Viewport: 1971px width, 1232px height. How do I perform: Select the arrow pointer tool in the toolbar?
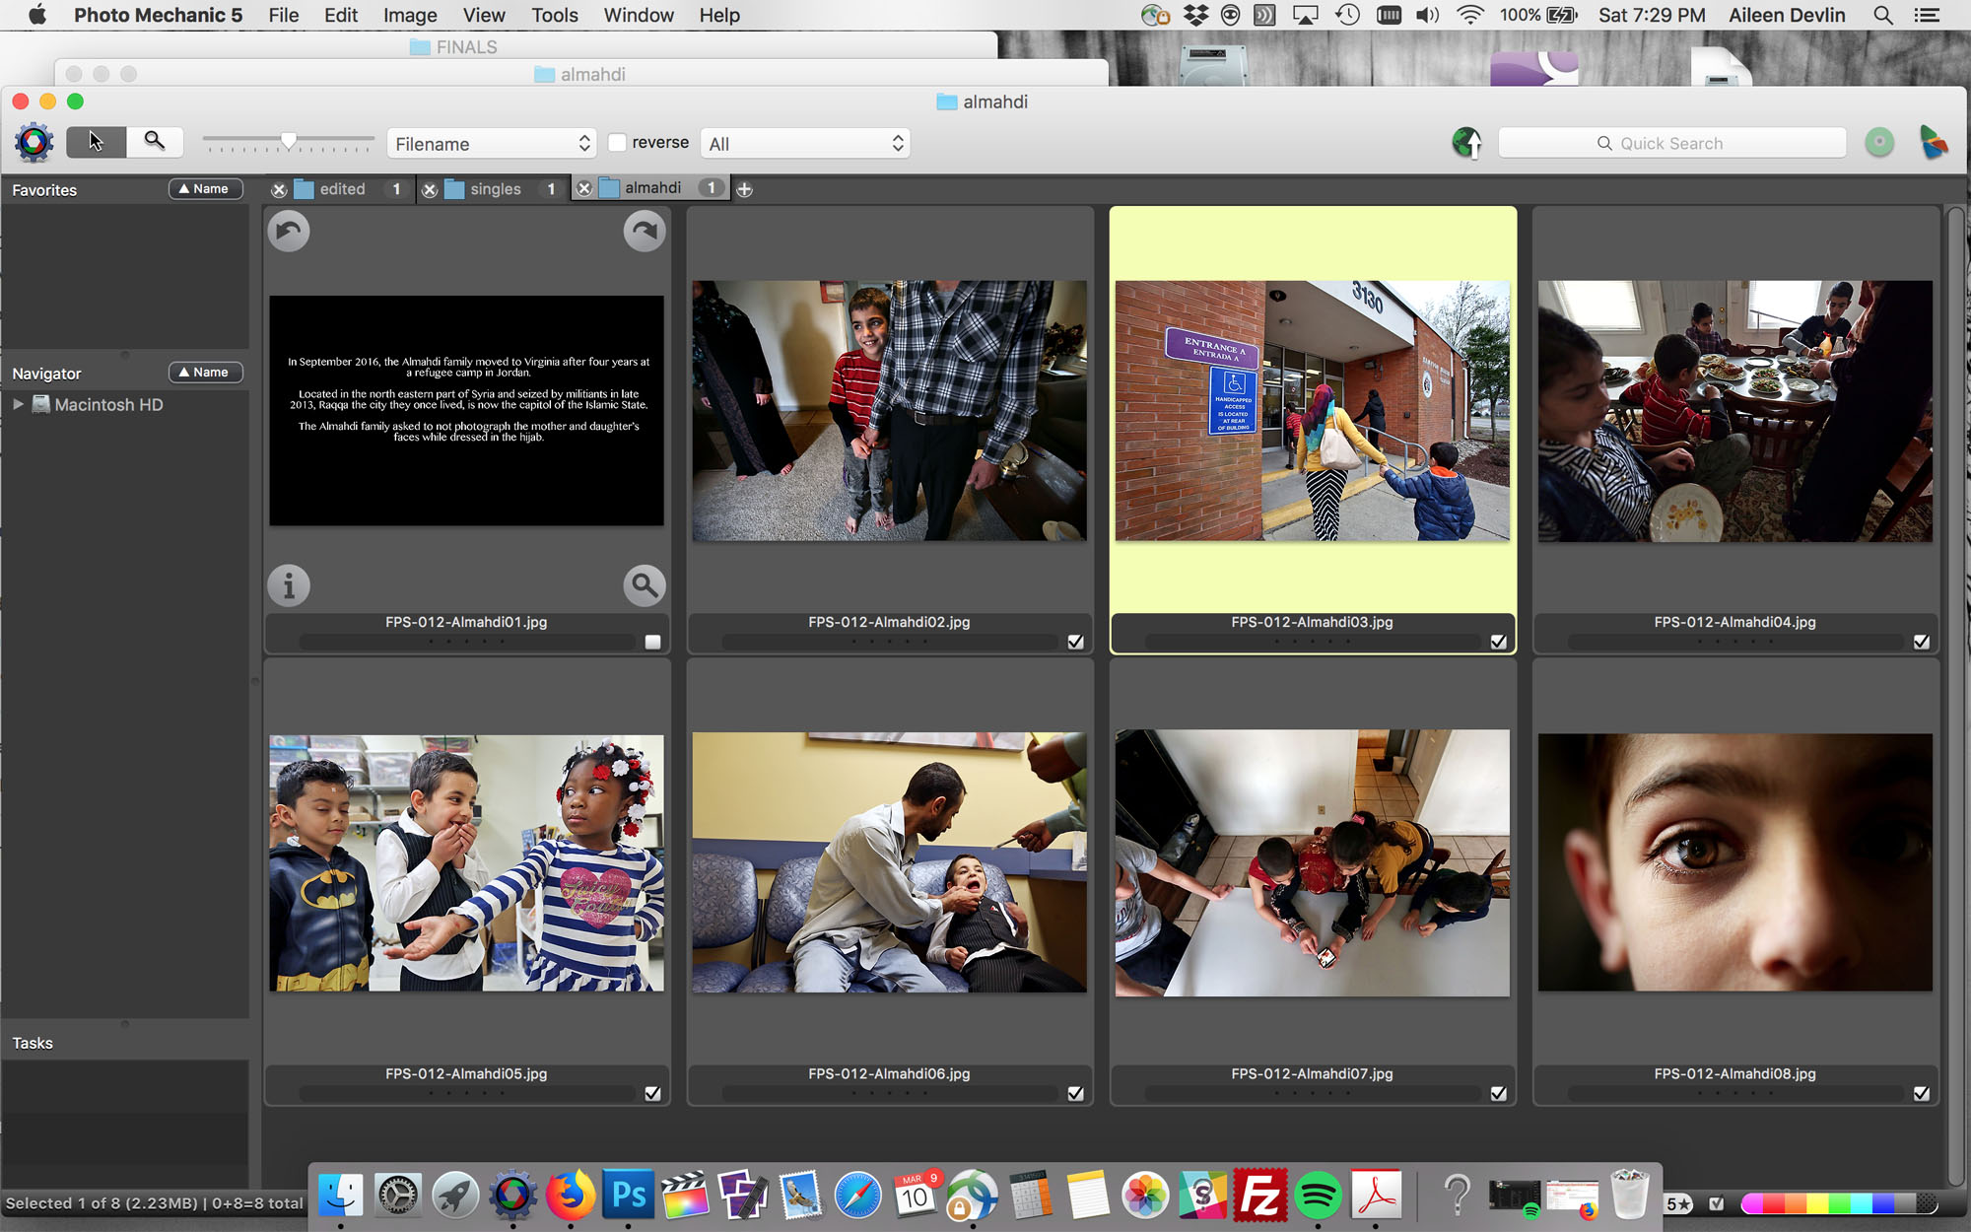(96, 142)
